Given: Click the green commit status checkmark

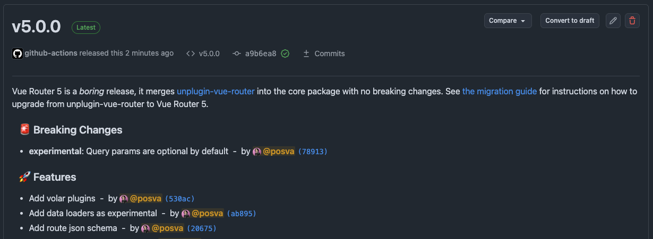Looking at the screenshot, I should (x=285, y=54).
